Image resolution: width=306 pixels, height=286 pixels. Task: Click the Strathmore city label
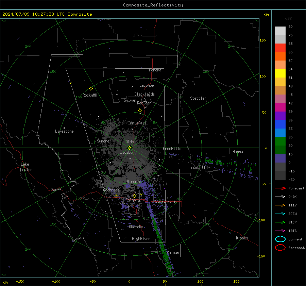(x=165, y=201)
